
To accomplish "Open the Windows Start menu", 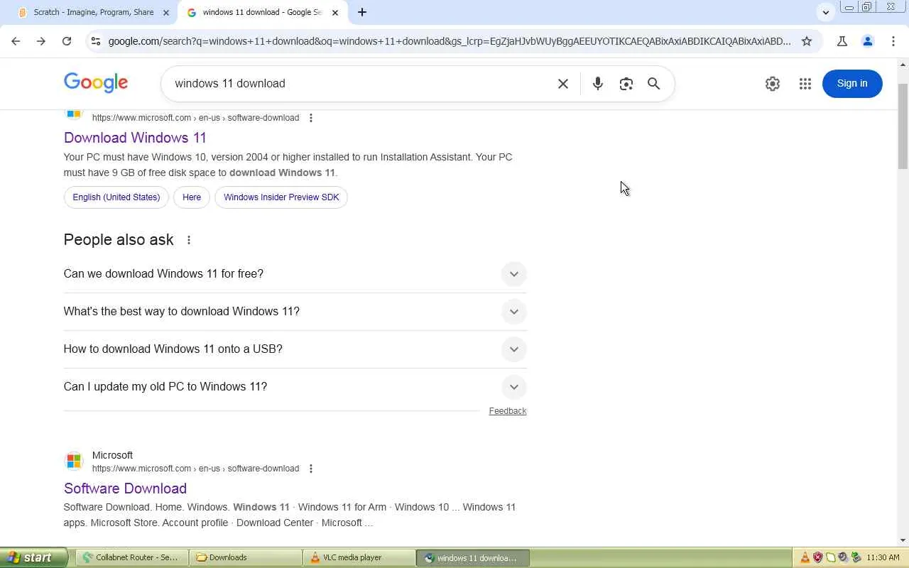I will 34,557.
